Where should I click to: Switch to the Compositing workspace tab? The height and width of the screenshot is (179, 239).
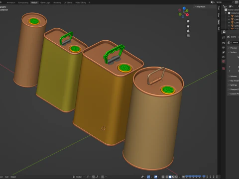23,2
